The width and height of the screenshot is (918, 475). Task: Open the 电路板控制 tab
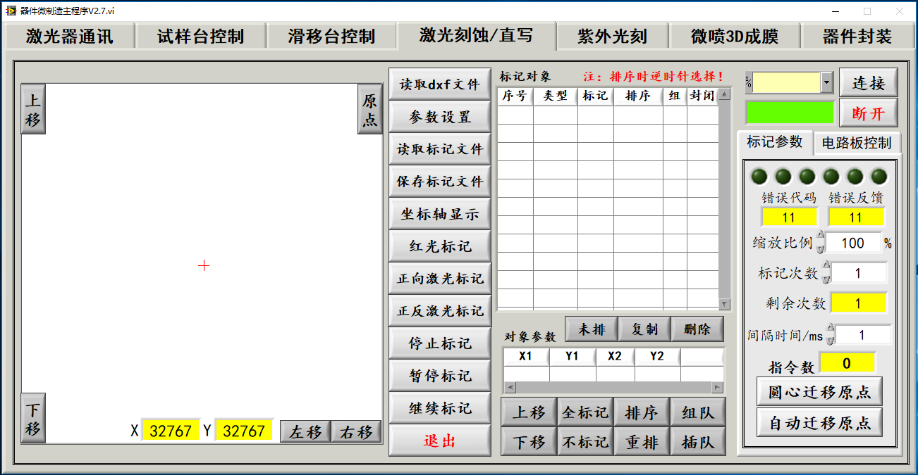click(857, 143)
